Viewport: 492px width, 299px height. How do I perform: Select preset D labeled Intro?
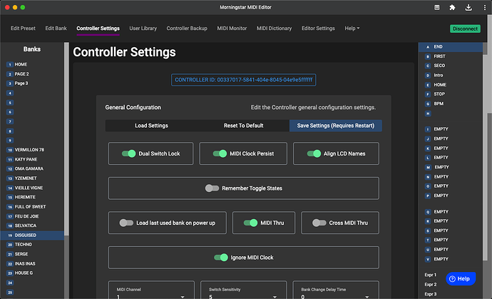click(x=440, y=75)
